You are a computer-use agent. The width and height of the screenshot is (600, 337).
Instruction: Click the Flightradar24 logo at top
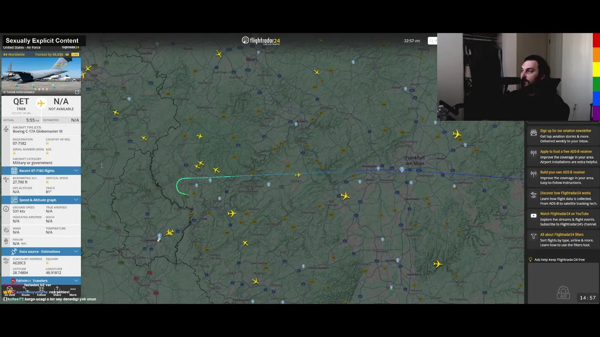261,41
